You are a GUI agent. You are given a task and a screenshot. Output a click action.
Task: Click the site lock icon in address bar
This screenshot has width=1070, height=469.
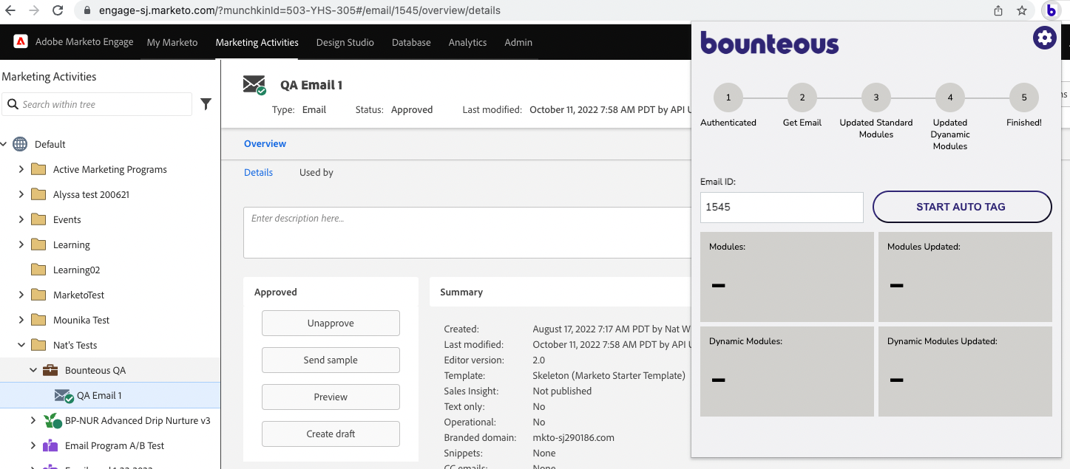[87, 10]
